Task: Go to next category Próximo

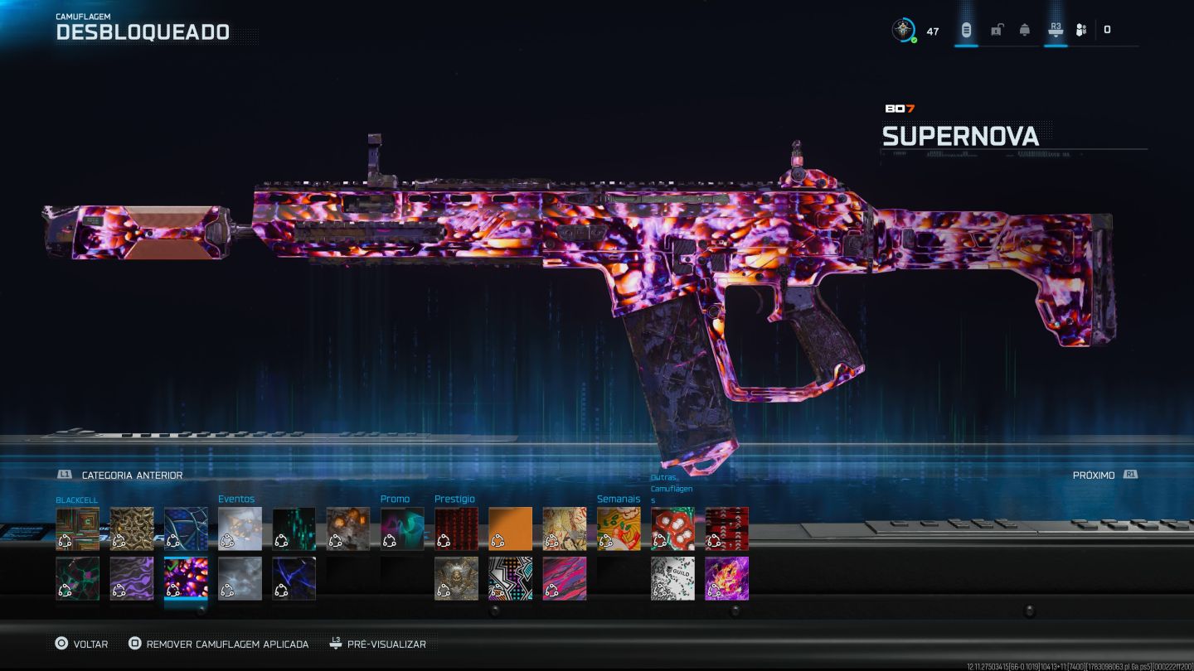Action: coord(1104,475)
